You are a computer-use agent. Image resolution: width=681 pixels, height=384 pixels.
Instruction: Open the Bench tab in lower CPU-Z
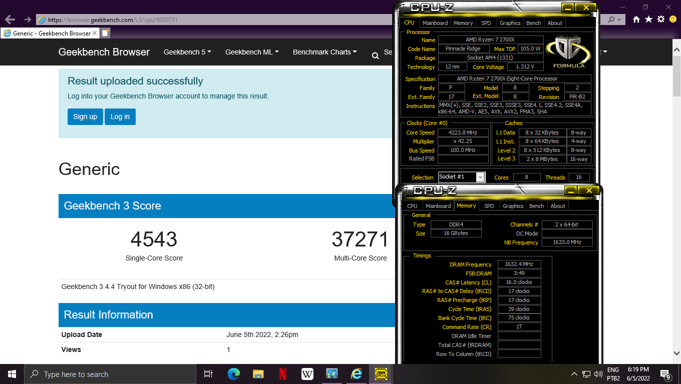pos(537,206)
